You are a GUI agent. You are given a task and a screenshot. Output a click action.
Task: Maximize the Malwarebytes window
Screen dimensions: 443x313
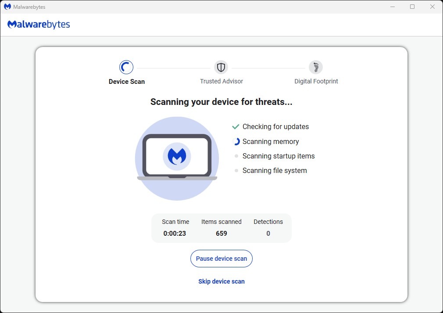[x=412, y=7]
